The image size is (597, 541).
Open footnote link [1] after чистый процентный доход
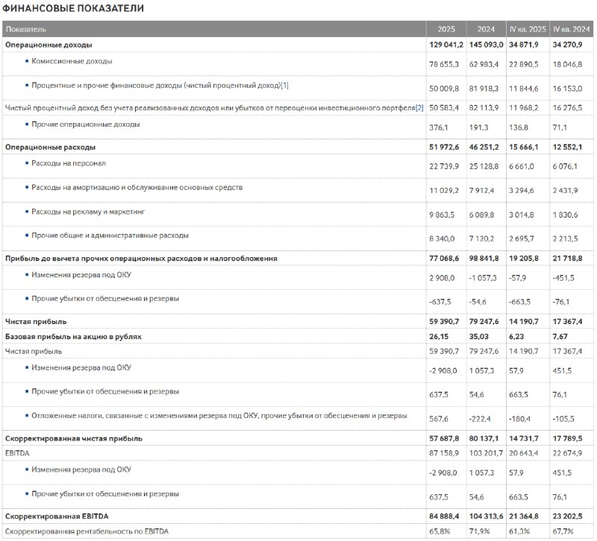click(285, 86)
